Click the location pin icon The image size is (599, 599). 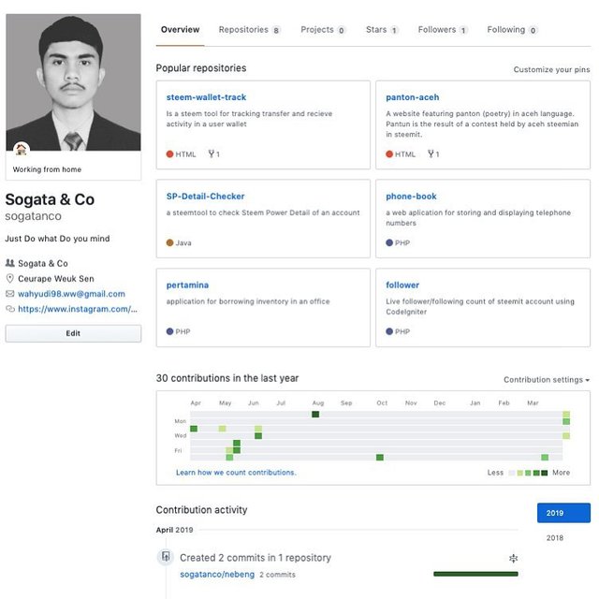10,279
